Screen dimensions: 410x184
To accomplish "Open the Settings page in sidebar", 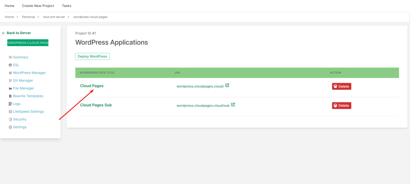I will (20, 127).
